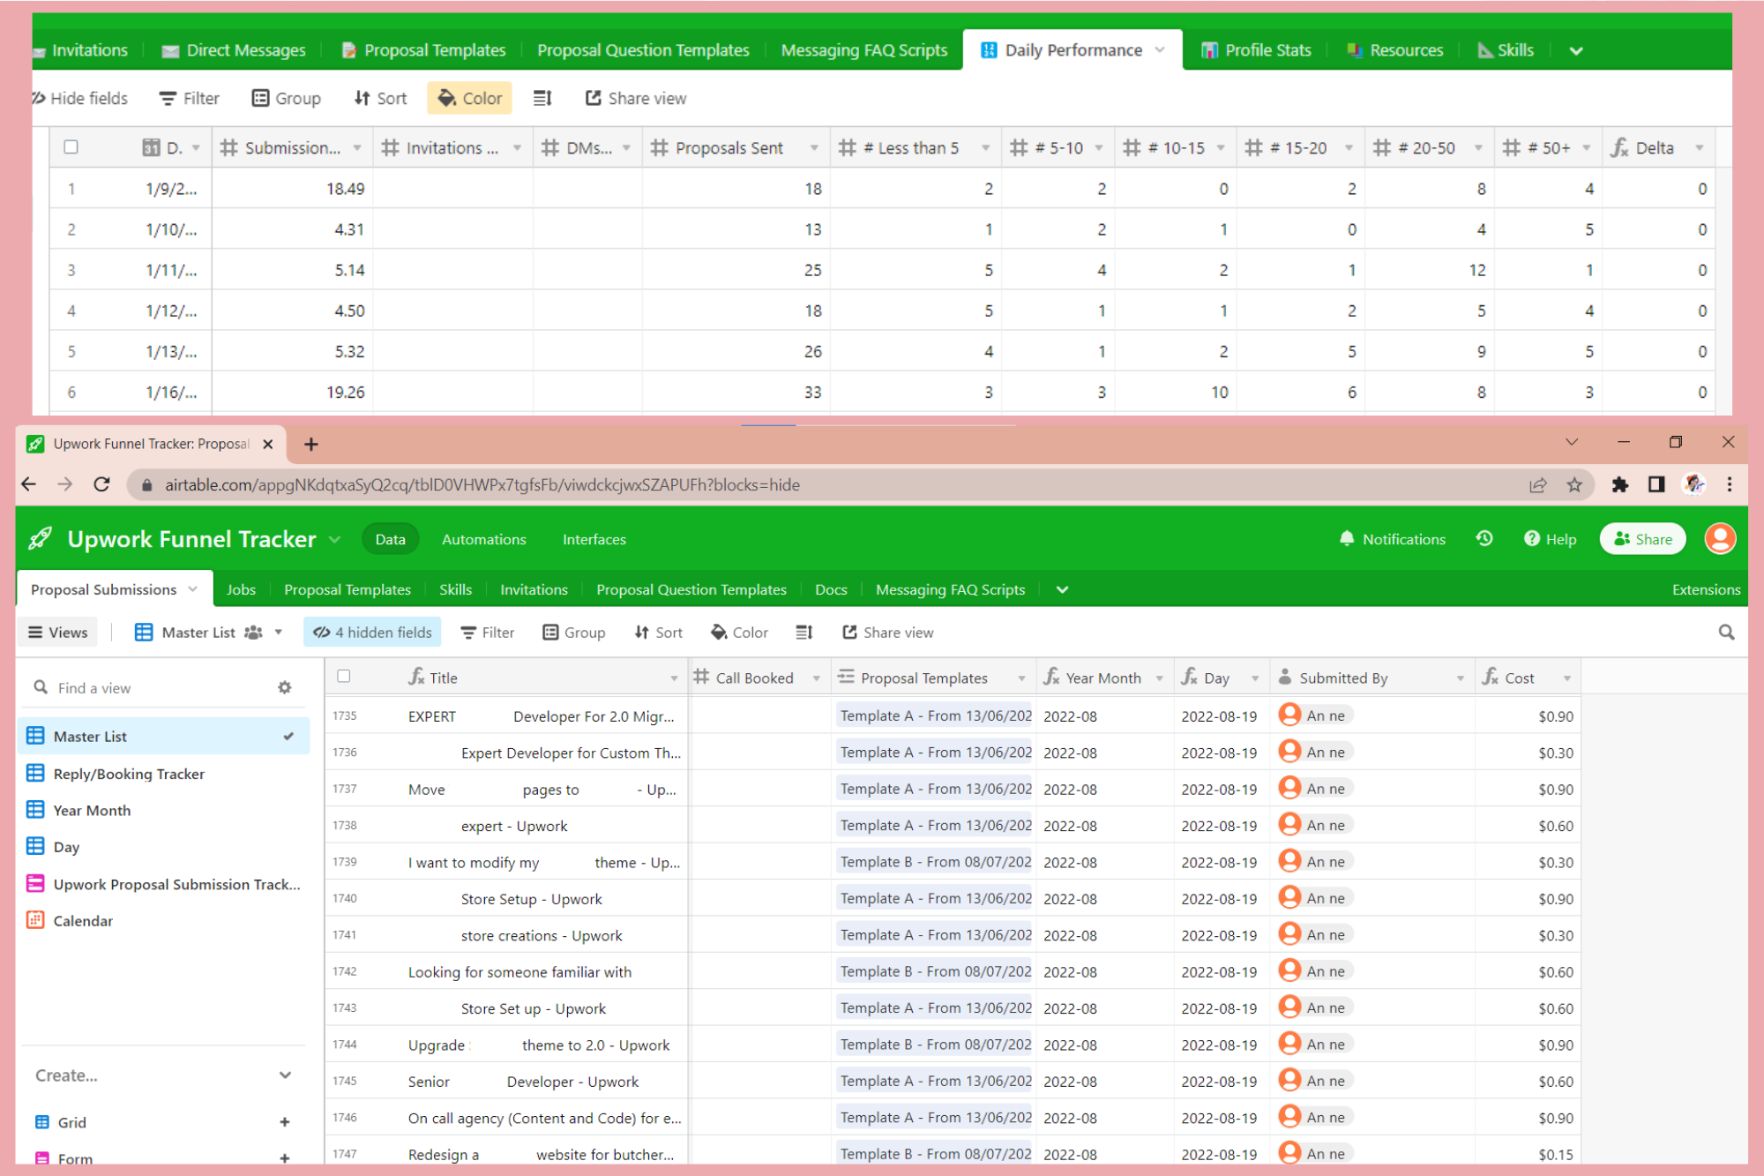Reload the page in browser

point(101,484)
